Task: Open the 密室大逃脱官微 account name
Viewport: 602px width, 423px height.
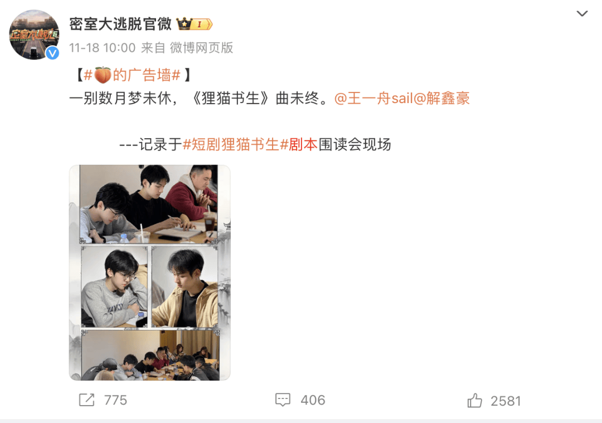Action: pos(120,24)
